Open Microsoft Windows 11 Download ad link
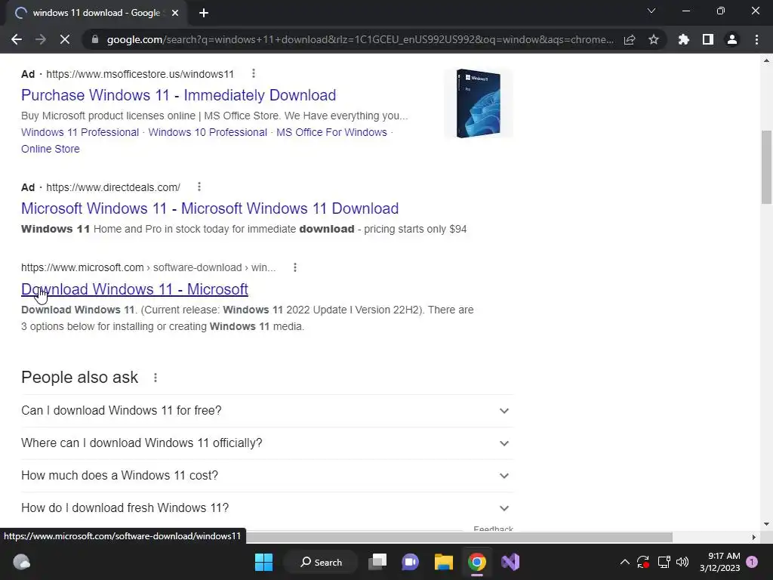 [x=210, y=208]
